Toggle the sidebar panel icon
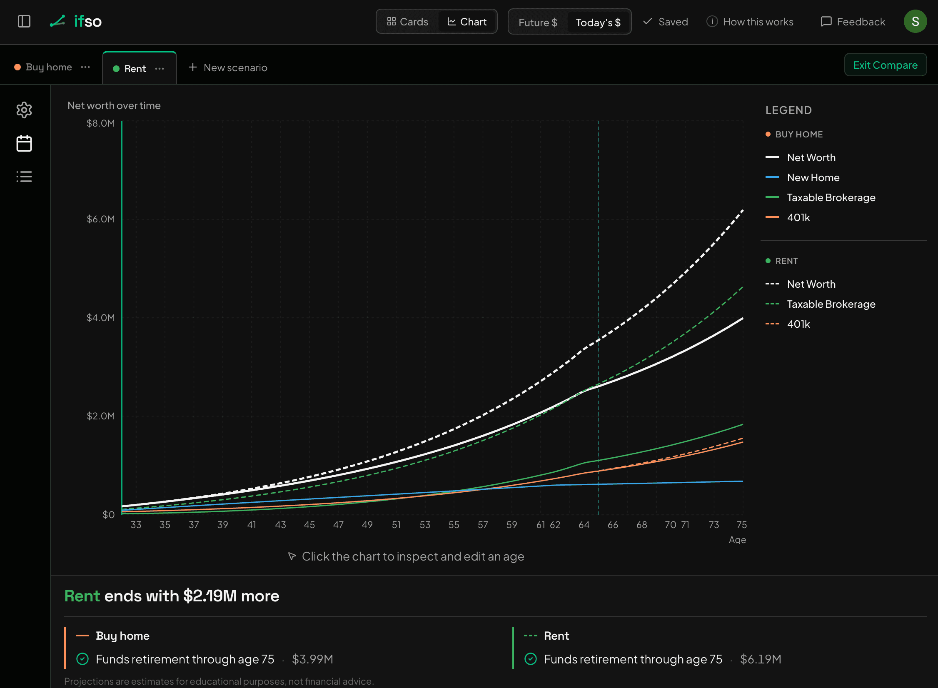This screenshot has height=688, width=938. pyautogui.click(x=24, y=21)
